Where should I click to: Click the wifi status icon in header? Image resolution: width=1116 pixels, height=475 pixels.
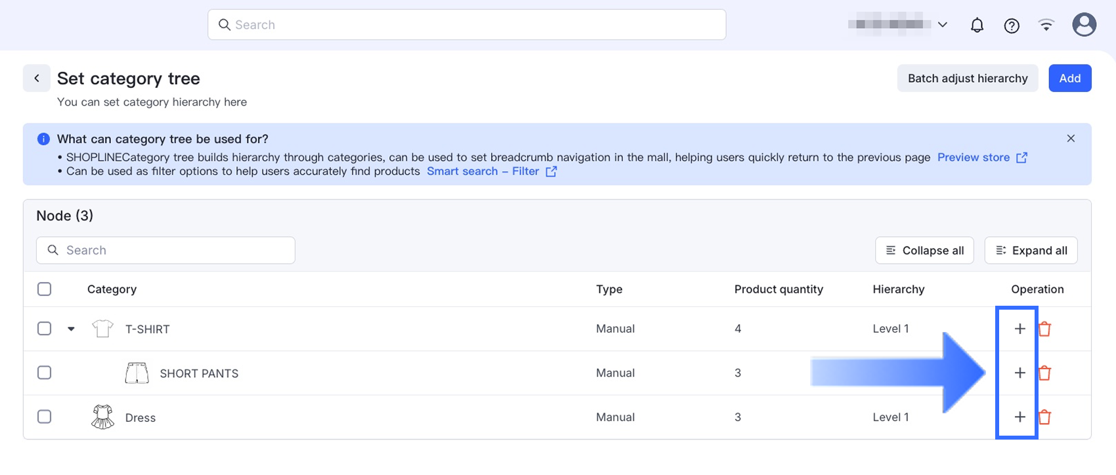pos(1046,26)
